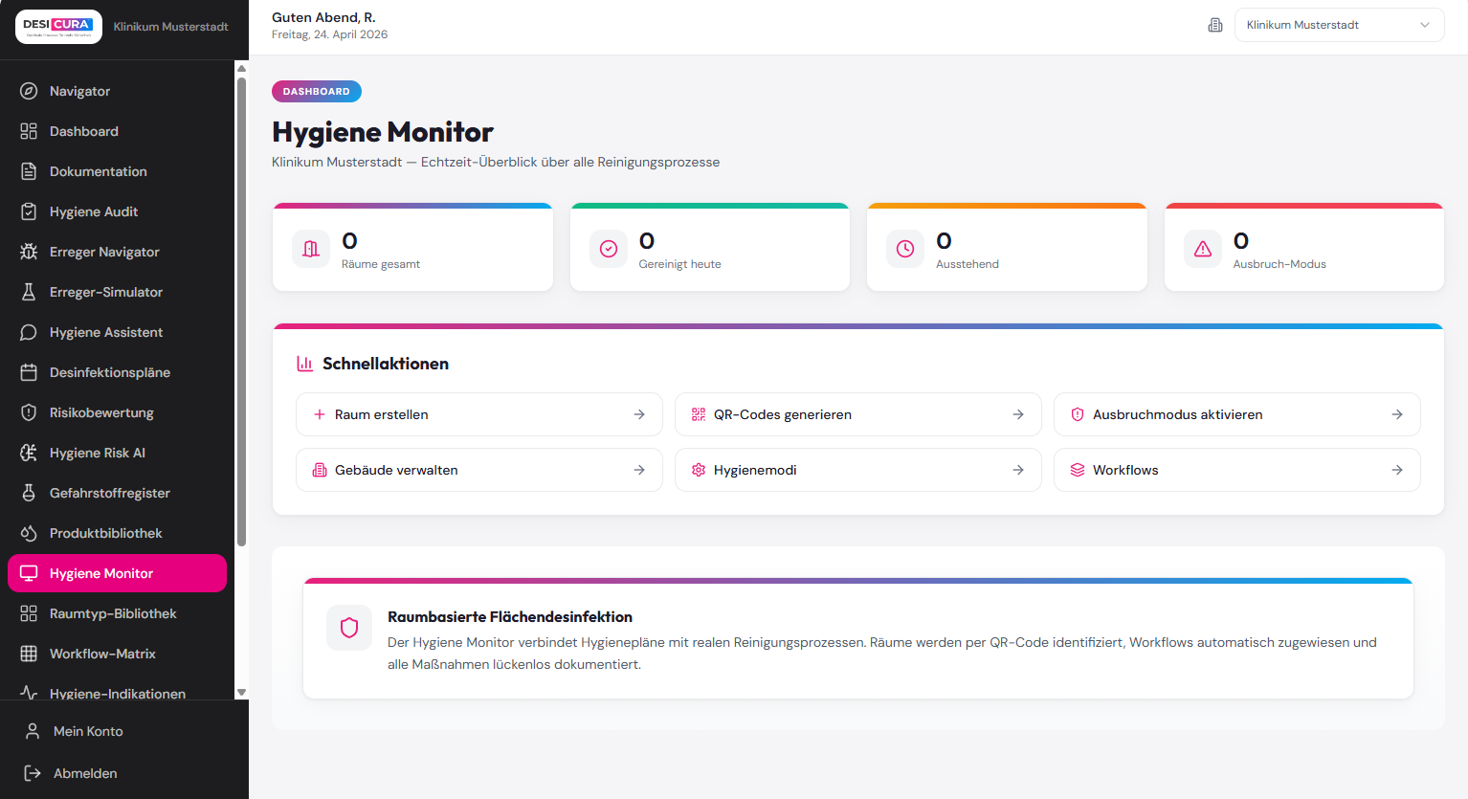This screenshot has width=1468, height=799.
Task: Click the sidebar scrollbar thumb
Action: [x=241, y=311]
